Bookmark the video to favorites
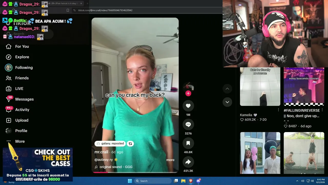 pos(188,143)
